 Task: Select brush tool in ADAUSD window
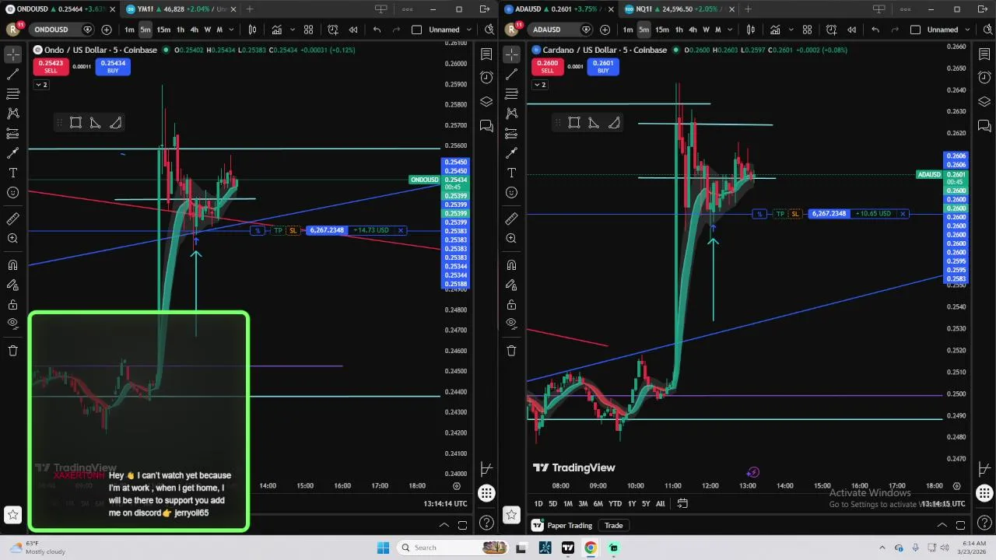click(x=511, y=153)
